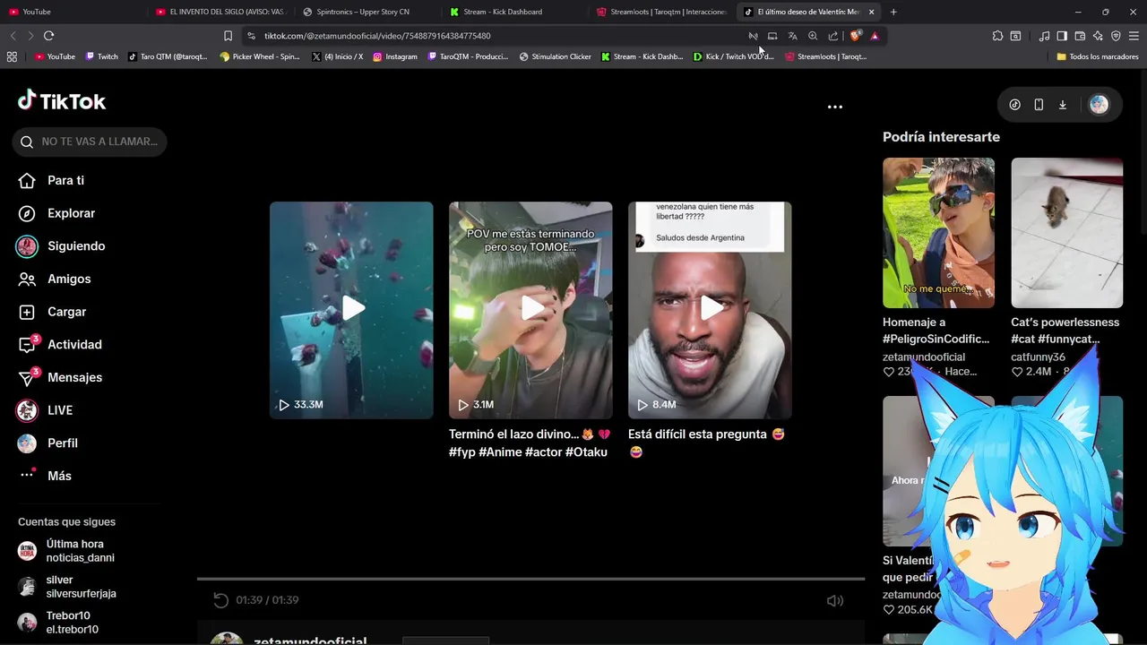Open zetamundooficial link under the Homenaje video
This screenshot has height=645, width=1147.
[924, 357]
